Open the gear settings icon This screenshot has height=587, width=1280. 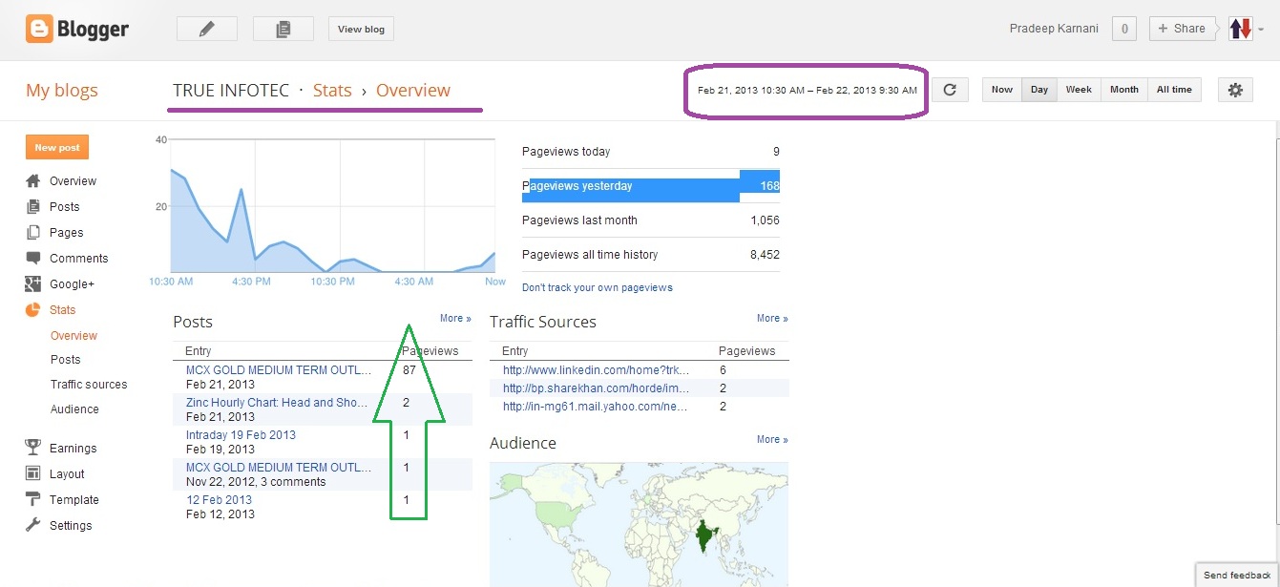[x=1235, y=90]
